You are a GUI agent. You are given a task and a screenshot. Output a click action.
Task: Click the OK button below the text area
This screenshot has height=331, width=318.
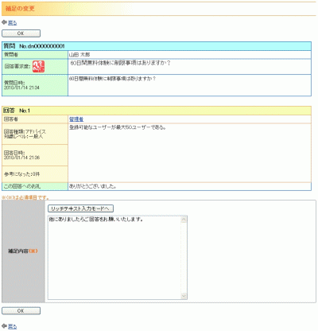pos(21,311)
